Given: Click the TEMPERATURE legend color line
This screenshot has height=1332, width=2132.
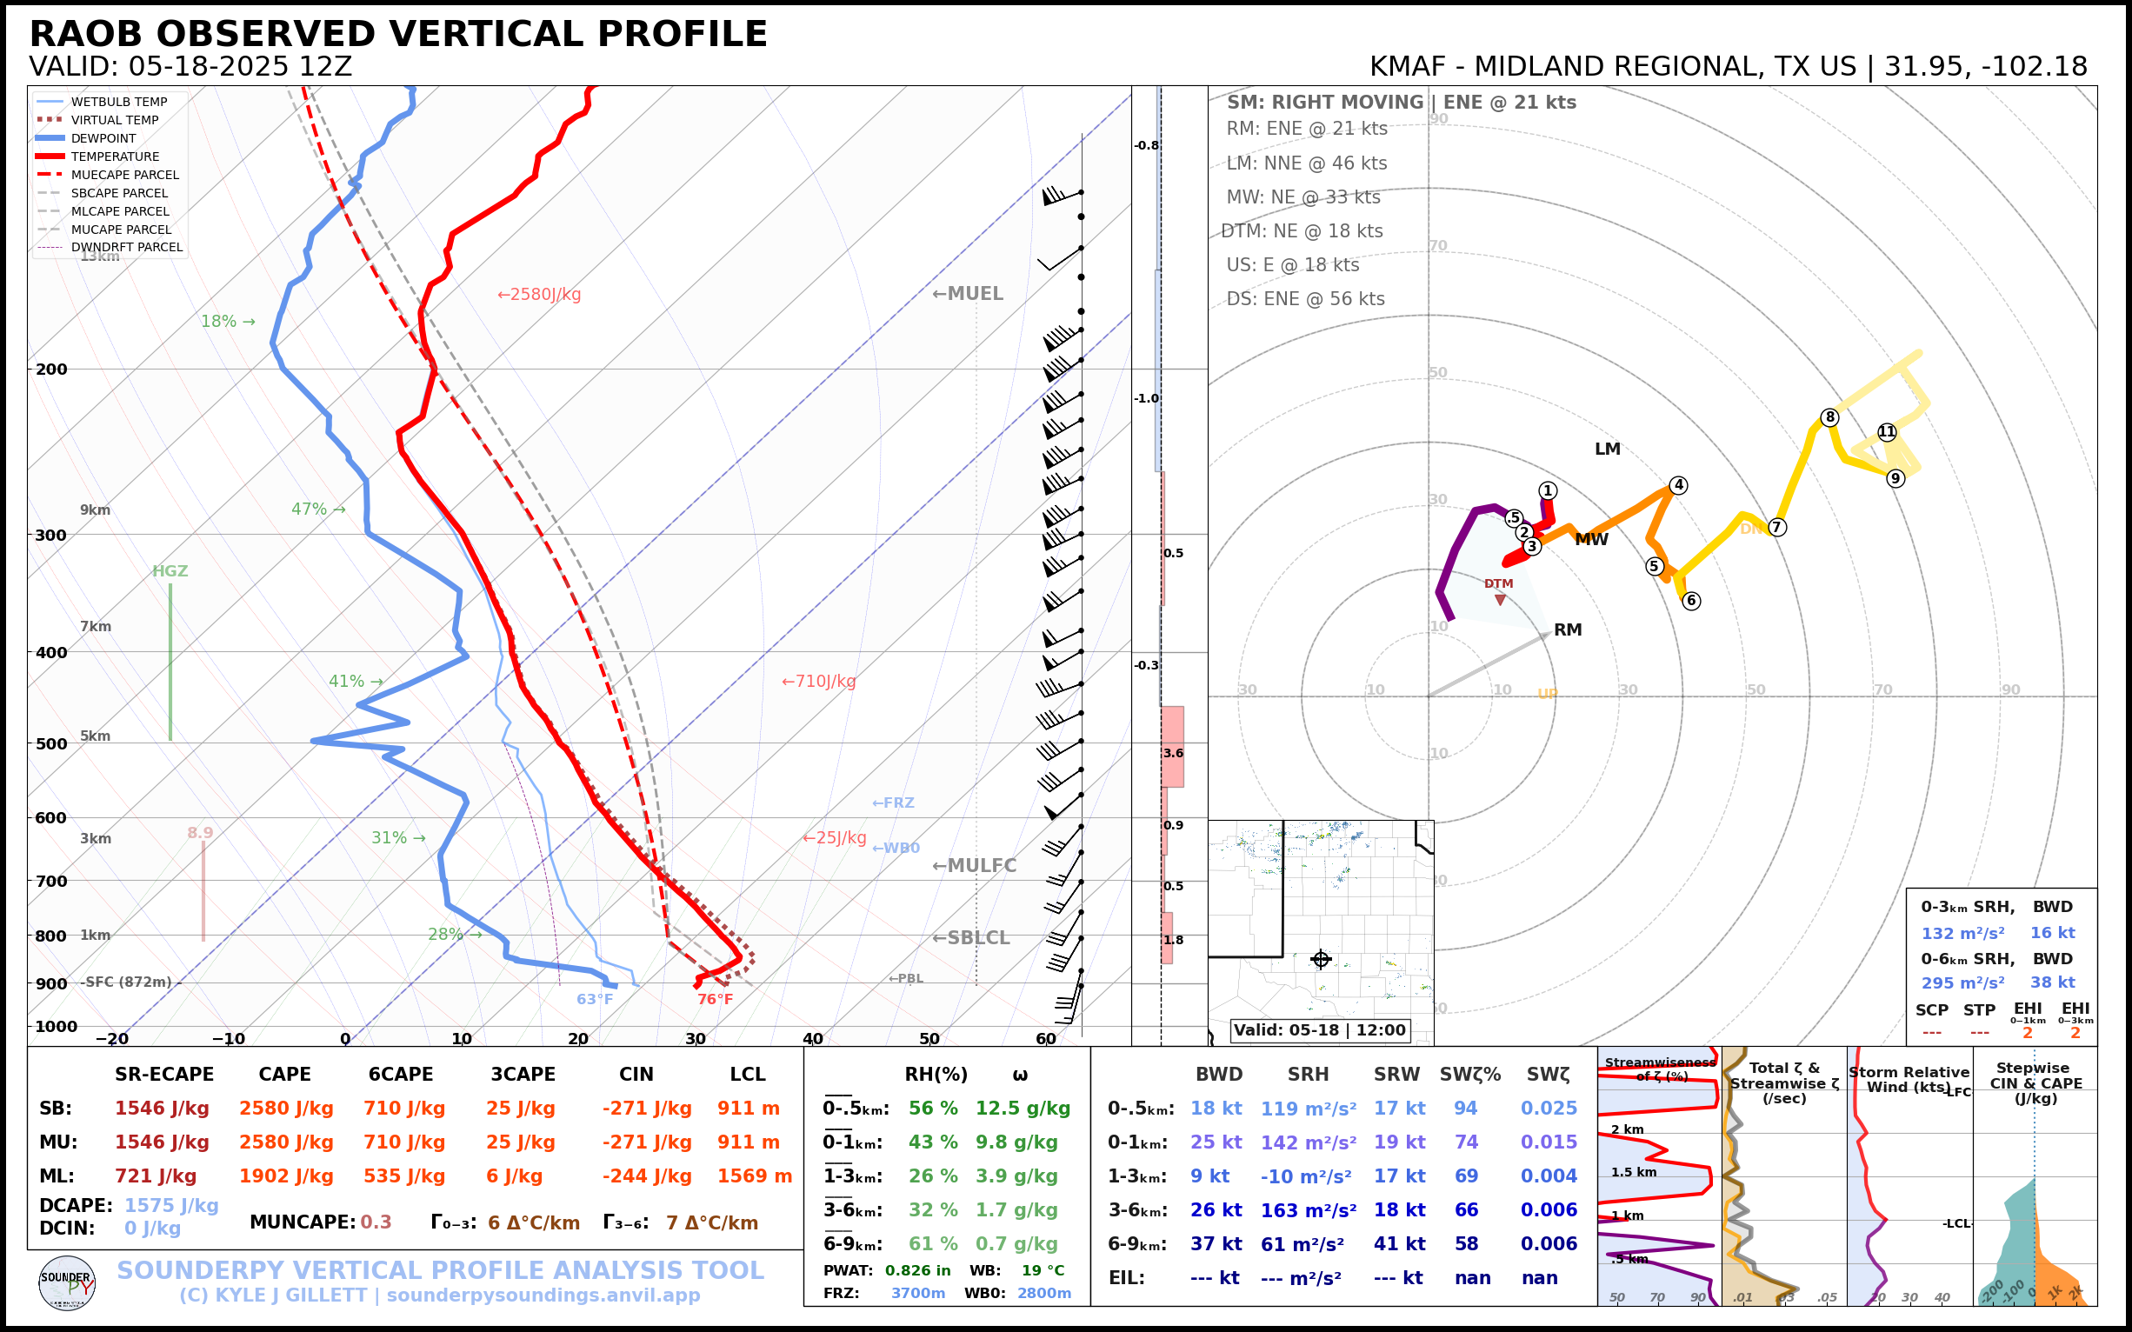Looking at the screenshot, I should pos(50,157).
